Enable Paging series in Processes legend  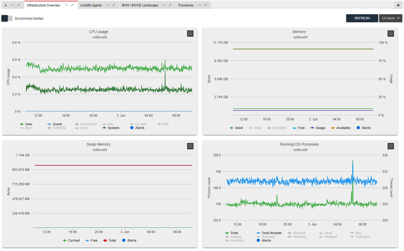tap(233, 237)
